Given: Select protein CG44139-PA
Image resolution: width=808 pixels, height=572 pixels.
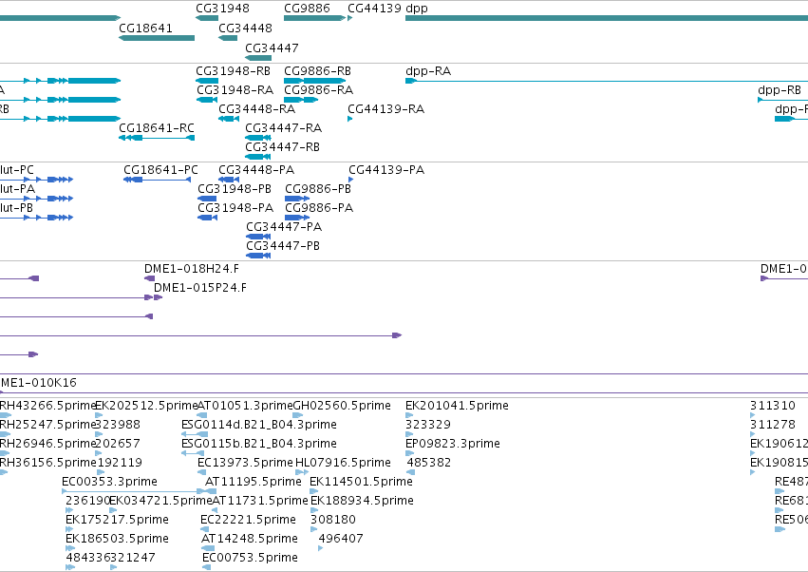Looking at the screenshot, I should (386, 170).
